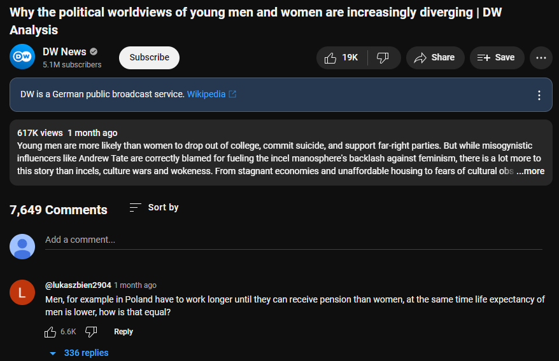Screen dimensions: 559x361
Task: Reply to the lukaszbien2904 comment
Action: click(x=124, y=332)
